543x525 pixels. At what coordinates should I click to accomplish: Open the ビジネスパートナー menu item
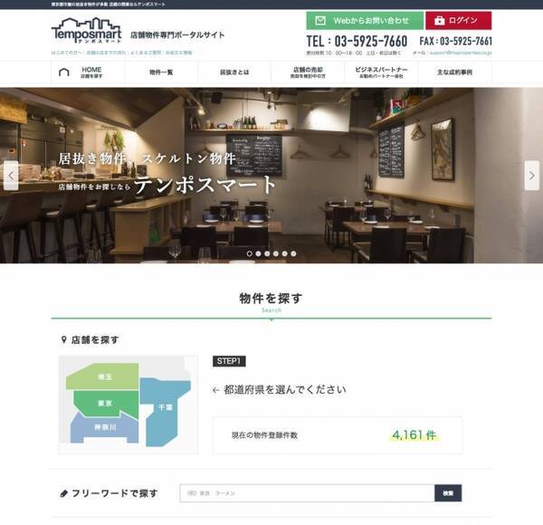pyautogui.click(x=381, y=72)
